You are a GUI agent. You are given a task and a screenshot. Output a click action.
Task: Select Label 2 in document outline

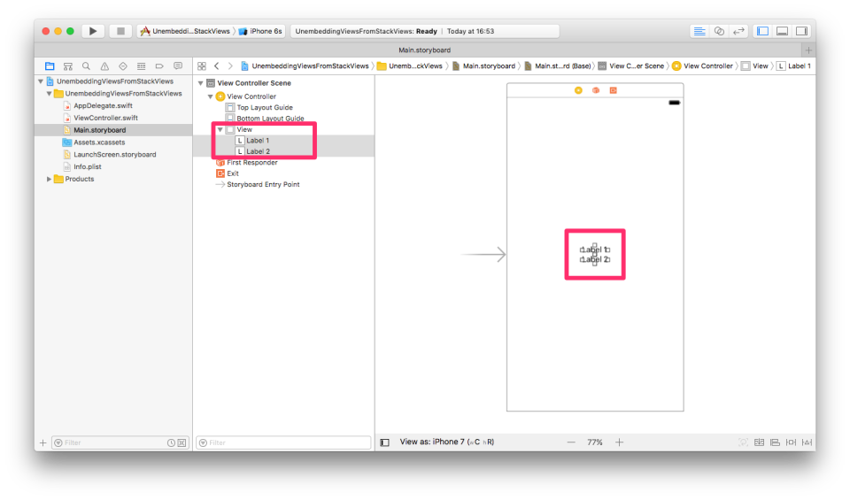click(258, 151)
